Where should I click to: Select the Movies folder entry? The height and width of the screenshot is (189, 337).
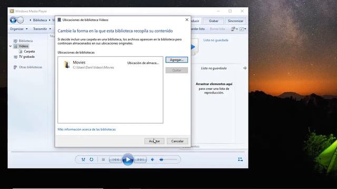pyautogui.click(x=110, y=65)
